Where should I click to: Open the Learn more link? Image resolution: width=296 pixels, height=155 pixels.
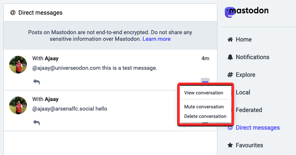tap(156, 39)
